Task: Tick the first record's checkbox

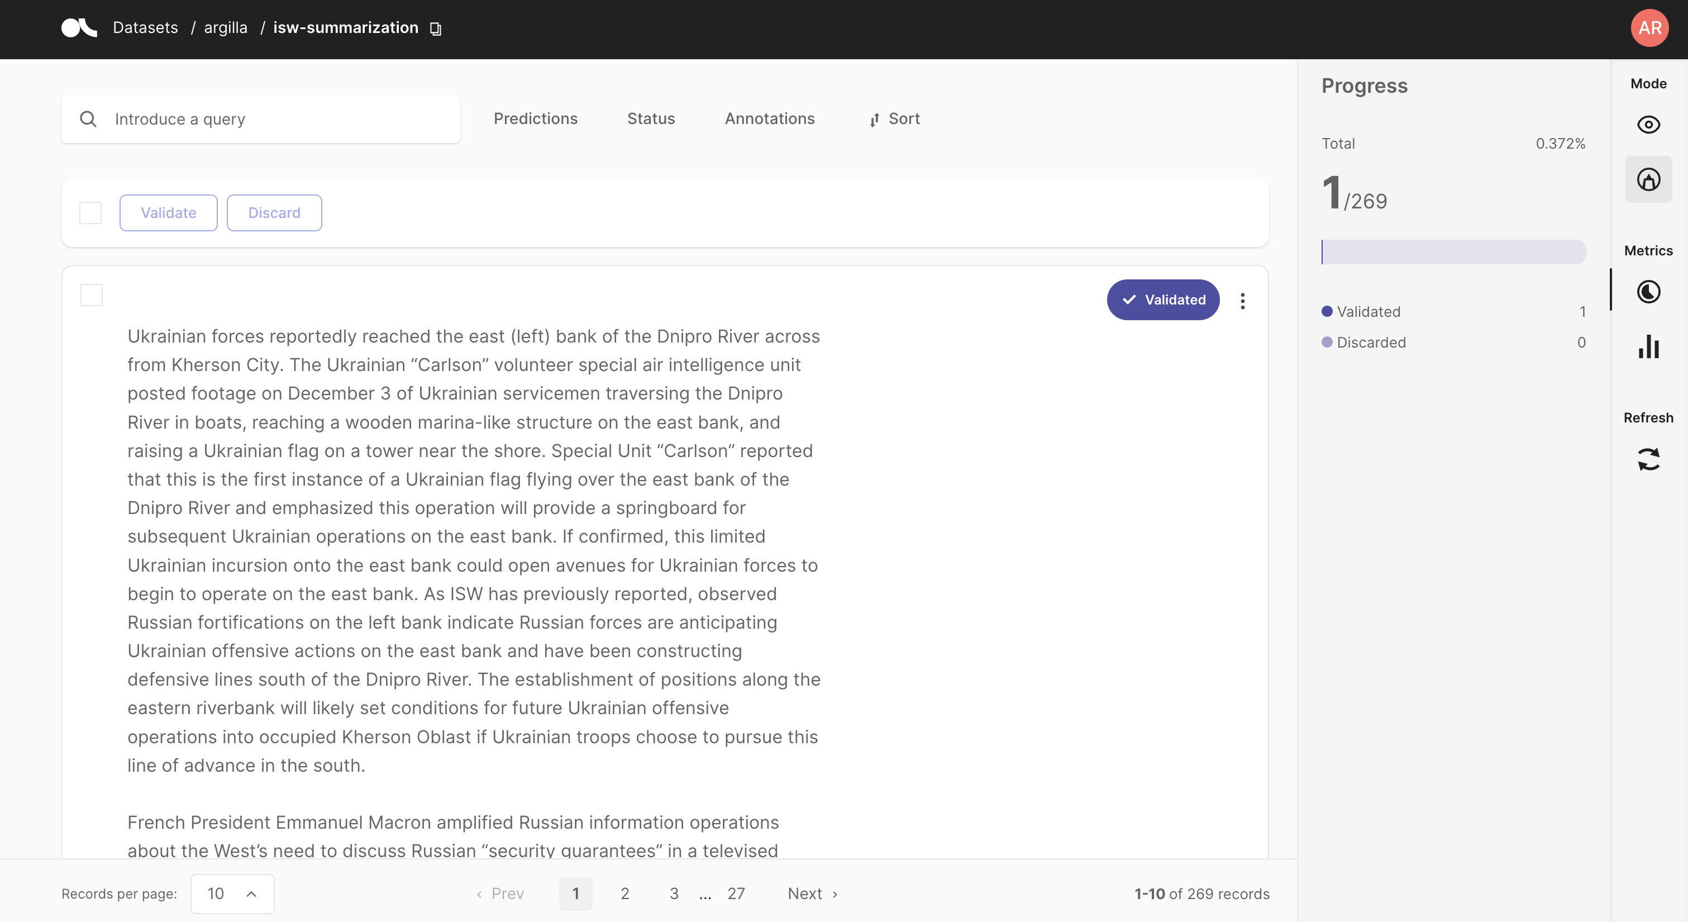Action: point(91,295)
